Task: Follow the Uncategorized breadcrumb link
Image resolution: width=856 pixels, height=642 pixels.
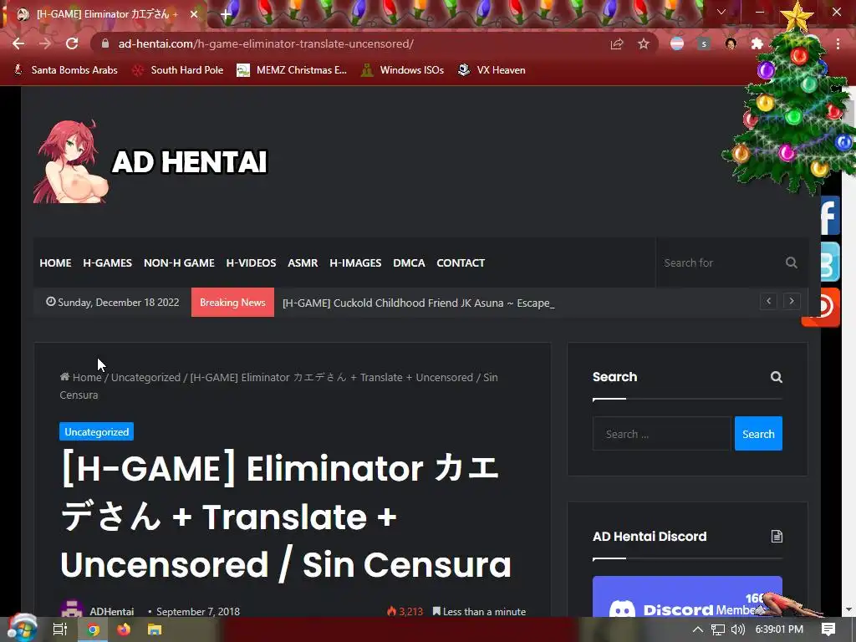Action: click(x=145, y=377)
